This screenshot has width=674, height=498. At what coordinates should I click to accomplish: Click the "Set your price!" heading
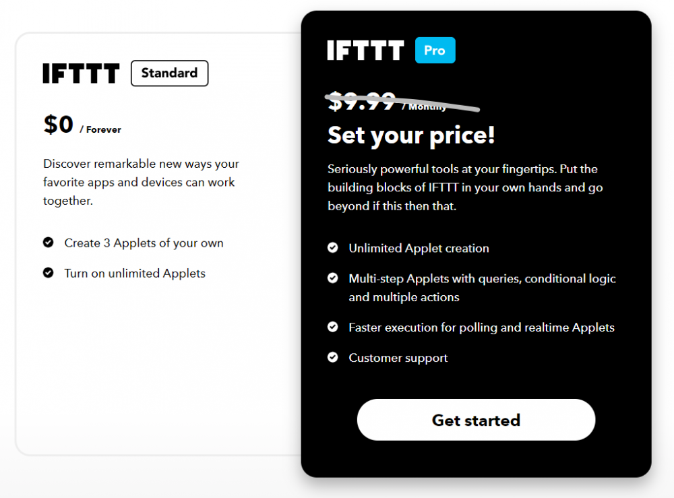[411, 135]
